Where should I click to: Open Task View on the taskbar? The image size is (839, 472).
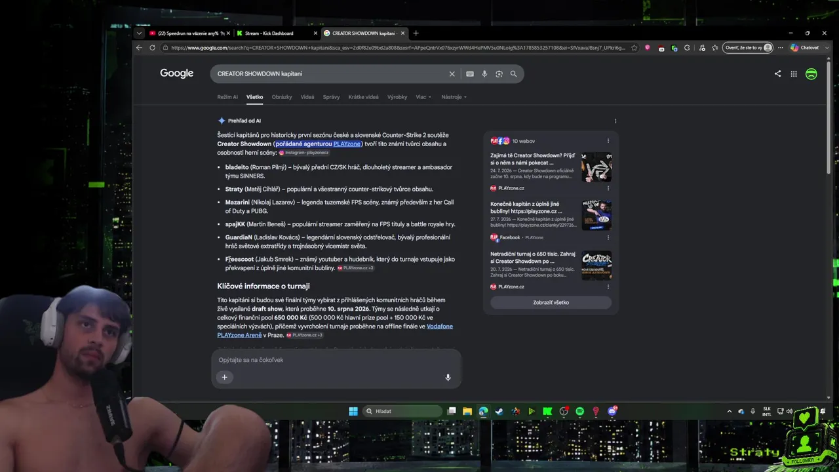point(452,411)
